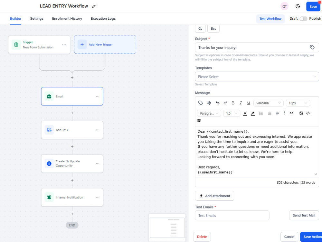
Task: Click the Cancel button
Action: pyautogui.click(x=289, y=237)
